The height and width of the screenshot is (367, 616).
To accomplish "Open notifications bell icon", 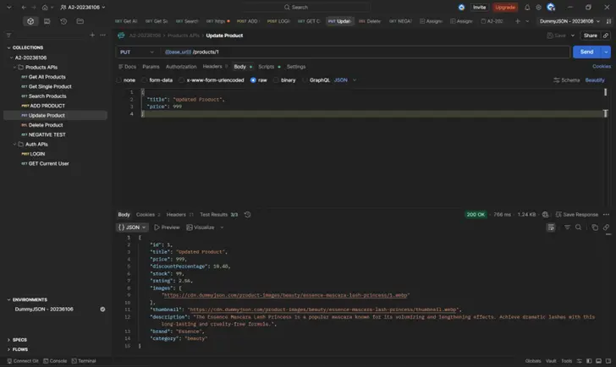I will (527, 7).
